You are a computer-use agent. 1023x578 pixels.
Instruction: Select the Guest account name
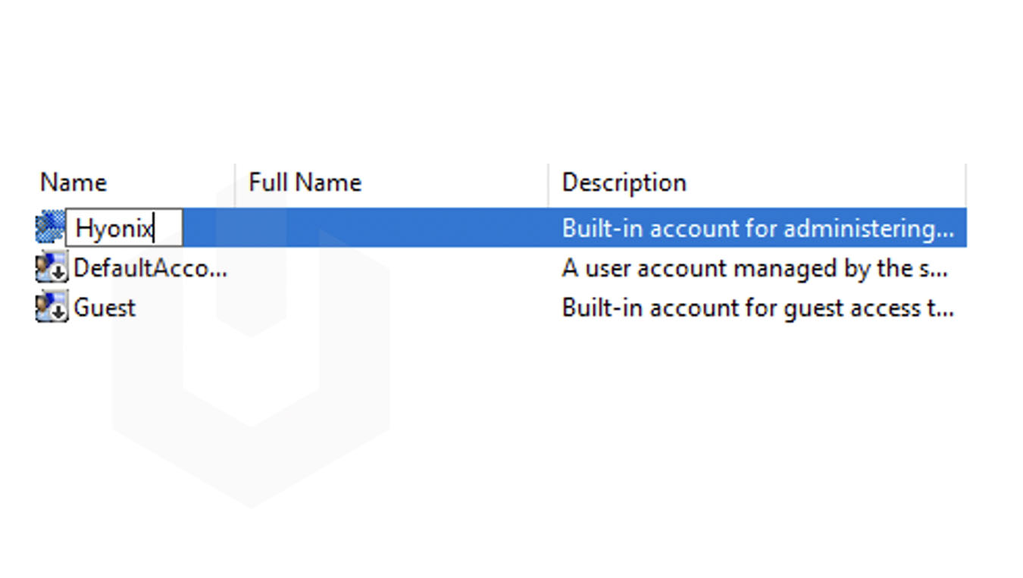click(x=105, y=308)
